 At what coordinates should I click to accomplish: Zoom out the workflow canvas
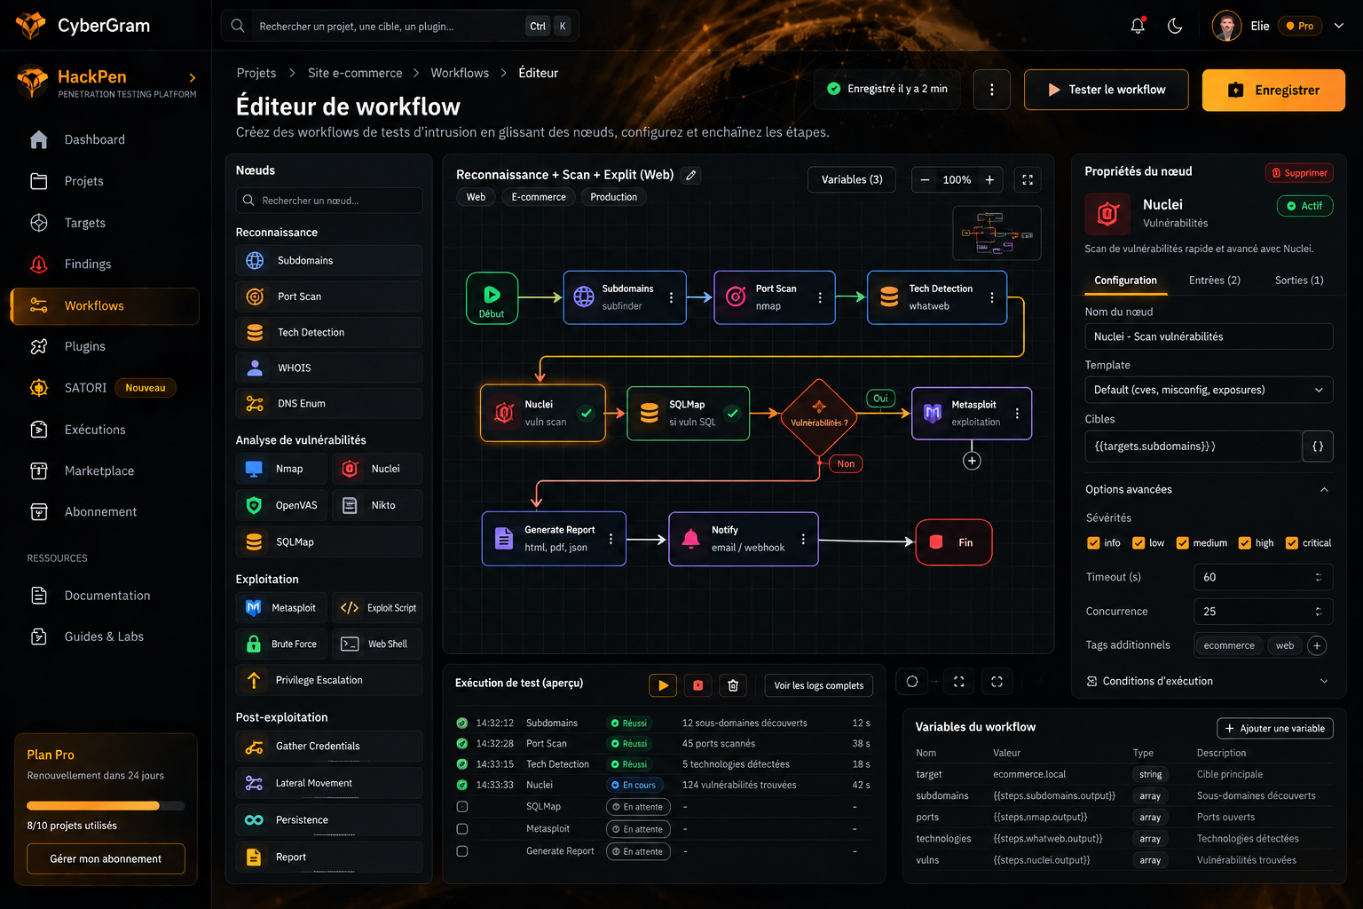pyautogui.click(x=925, y=179)
